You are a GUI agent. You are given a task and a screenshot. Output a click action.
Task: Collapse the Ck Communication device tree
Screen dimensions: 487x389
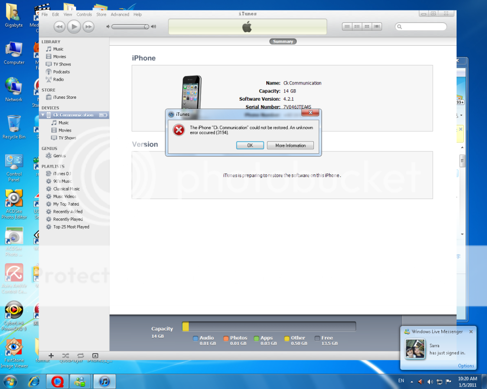click(43, 115)
